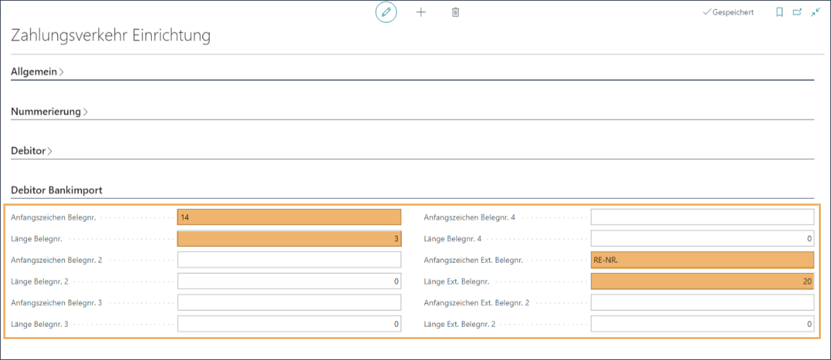The image size is (831, 360).
Task: Click the Gespeichert status indicator
Action: point(728,12)
